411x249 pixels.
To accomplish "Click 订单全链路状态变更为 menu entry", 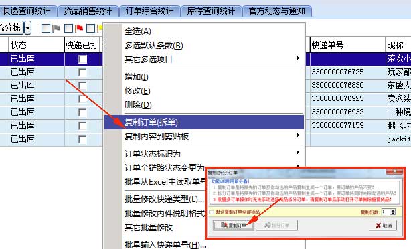I will tap(165, 168).
